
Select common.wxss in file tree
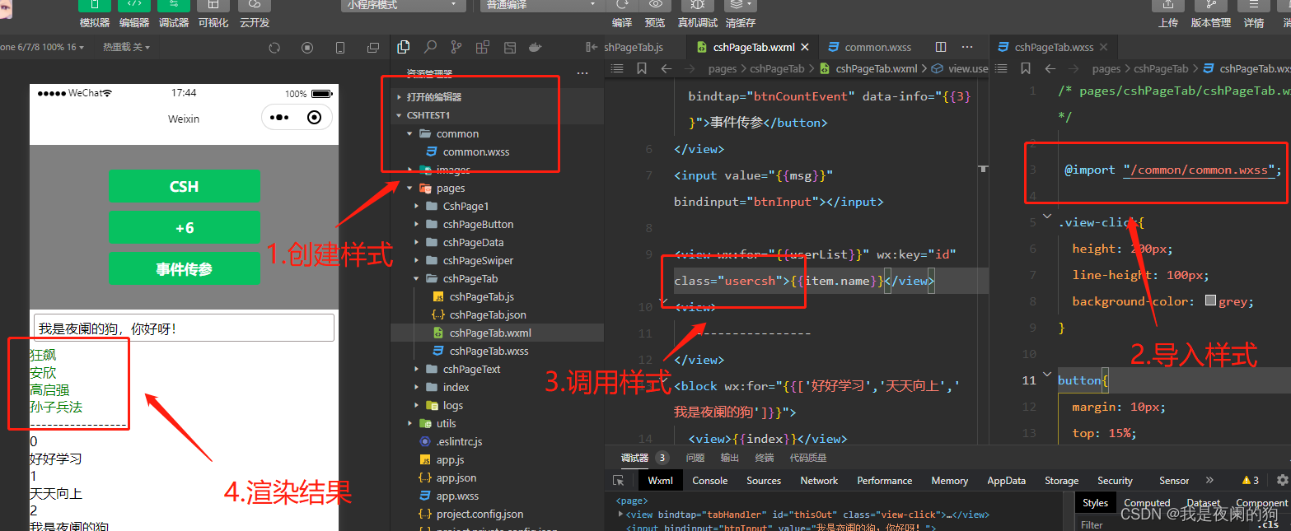pos(498,151)
